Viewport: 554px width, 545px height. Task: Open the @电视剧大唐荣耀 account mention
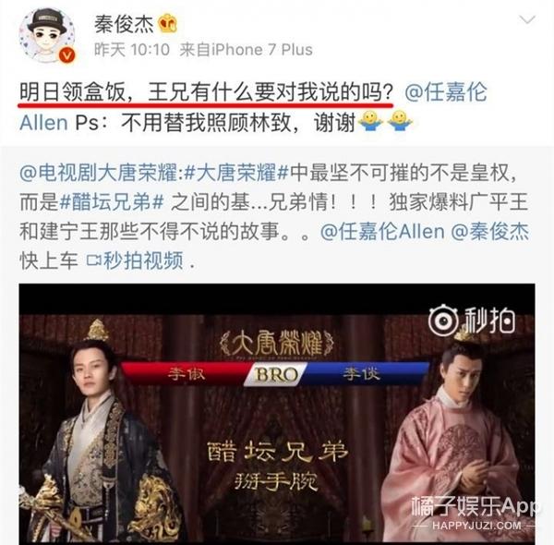click(x=100, y=173)
